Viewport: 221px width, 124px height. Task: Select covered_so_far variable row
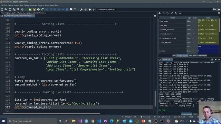(x=189, y=34)
